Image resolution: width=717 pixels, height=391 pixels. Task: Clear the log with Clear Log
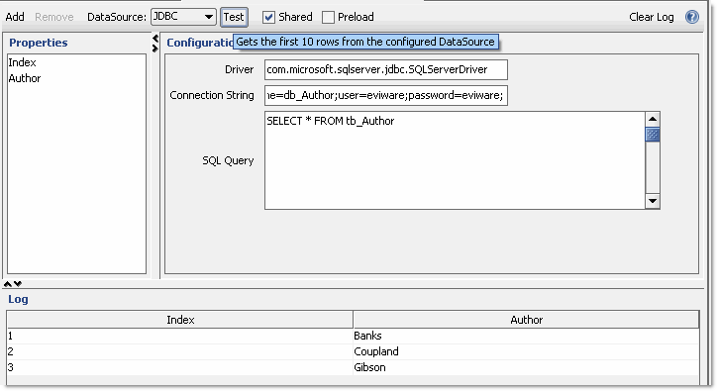click(652, 17)
